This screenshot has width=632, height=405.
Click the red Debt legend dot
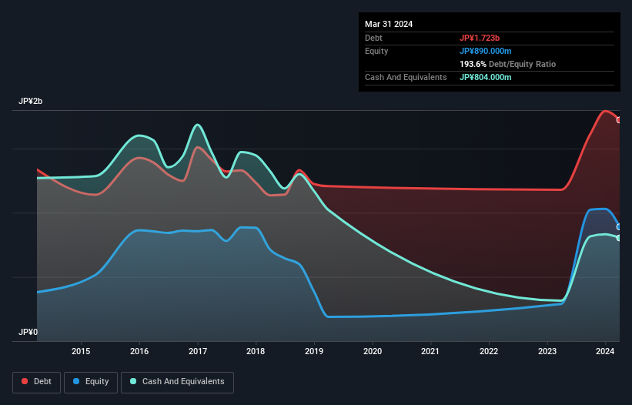point(25,381)
